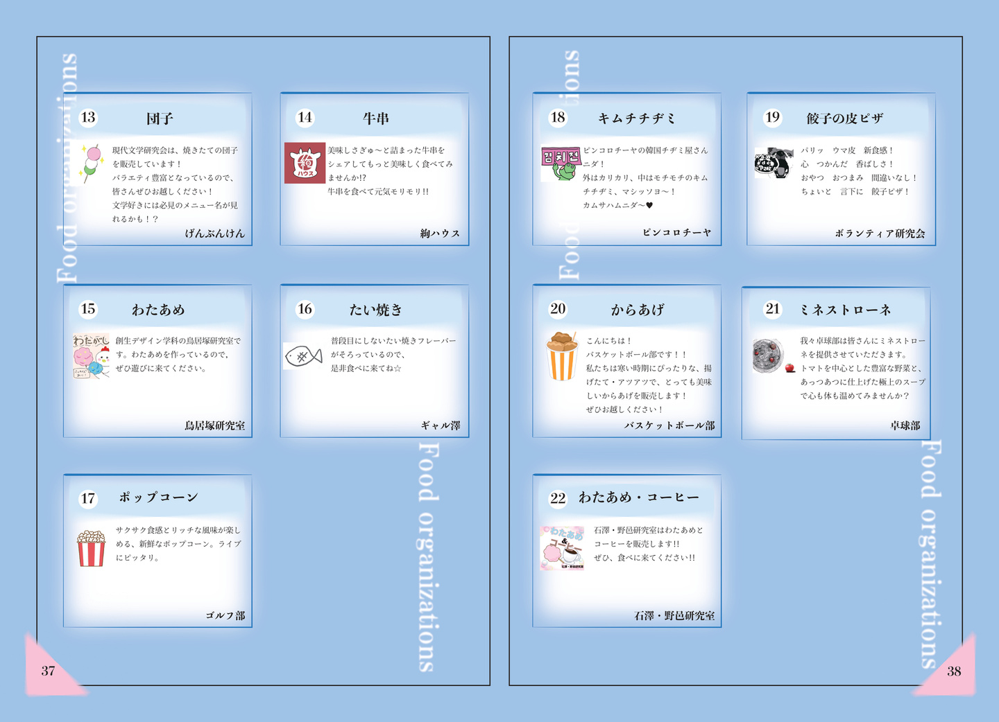Click the red 絢ハウス cow logo
The height and width of the screenshot is (722, 999).
pos(305,164)
